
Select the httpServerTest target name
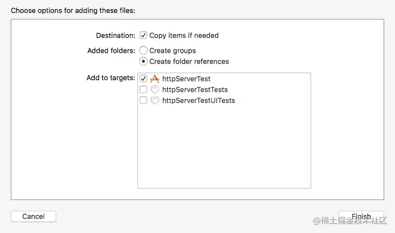coord(186,79)
